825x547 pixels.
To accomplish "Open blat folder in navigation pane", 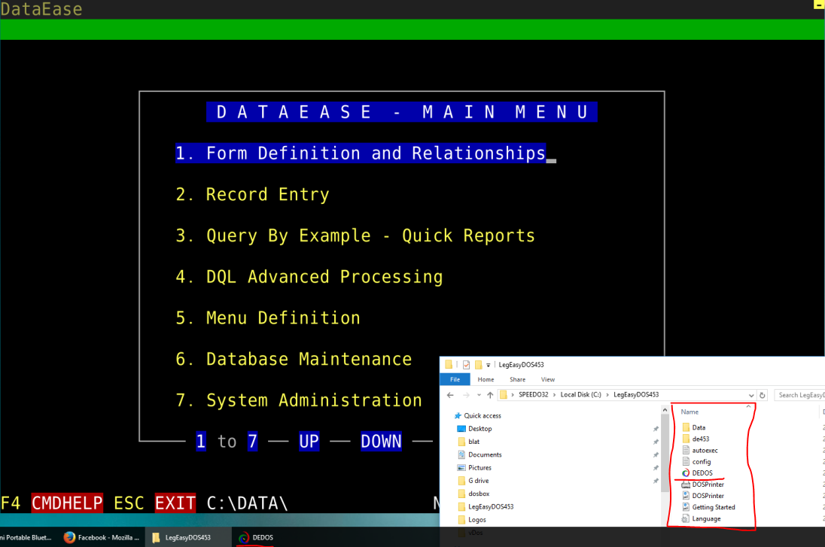I will [x=473, y=442].
